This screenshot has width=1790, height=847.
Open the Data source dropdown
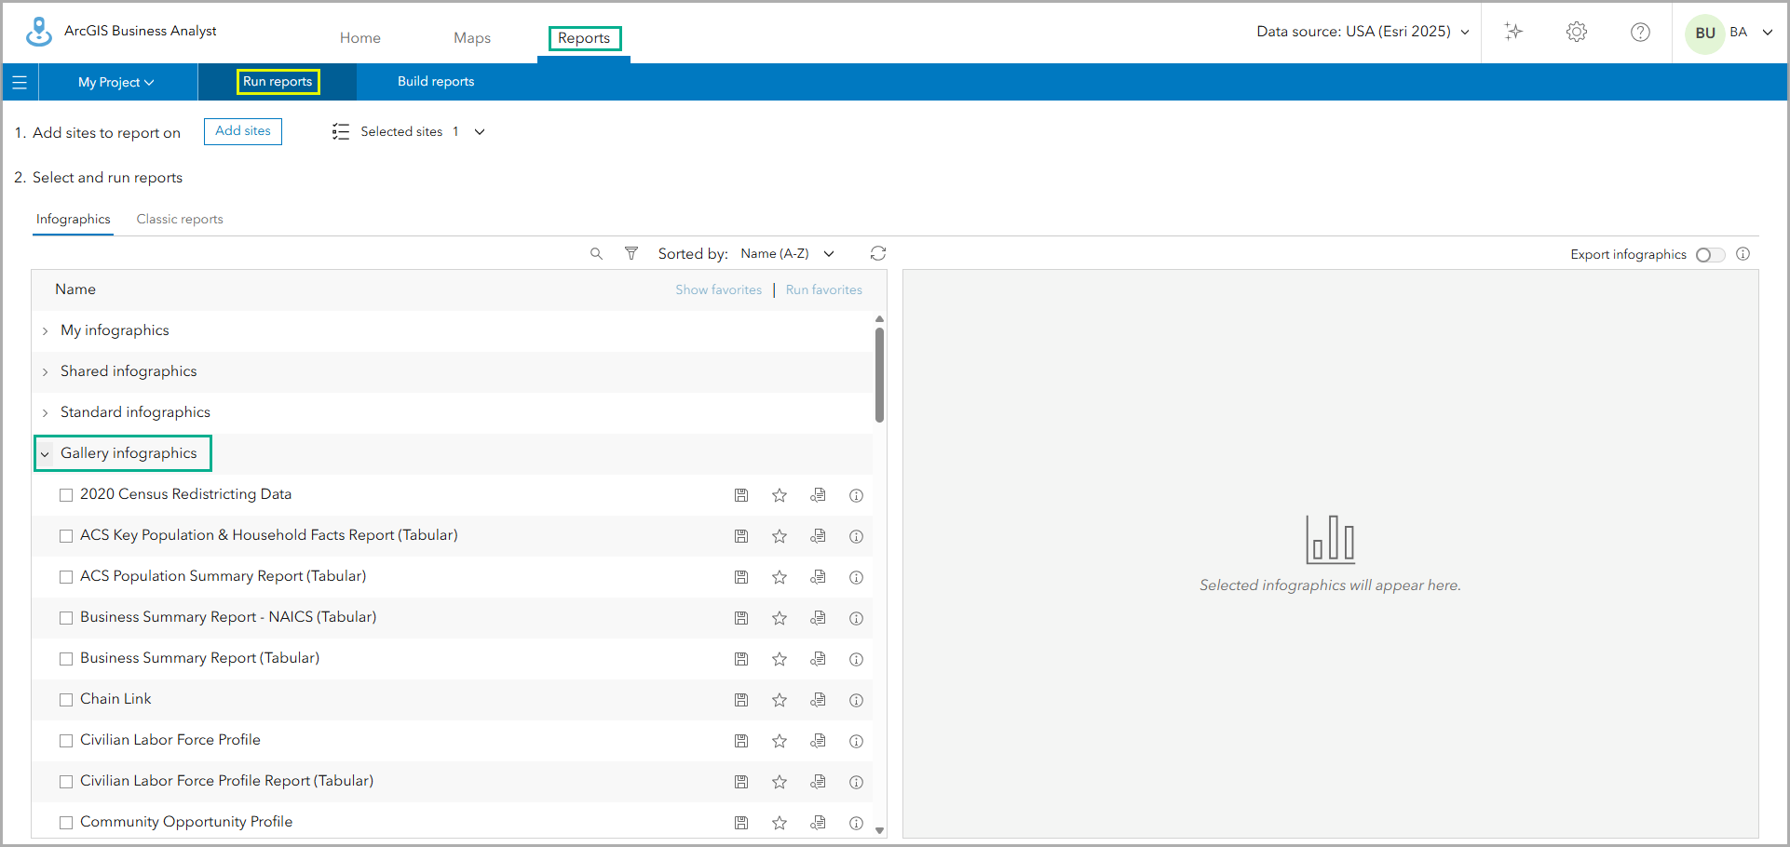(1363, 32)
